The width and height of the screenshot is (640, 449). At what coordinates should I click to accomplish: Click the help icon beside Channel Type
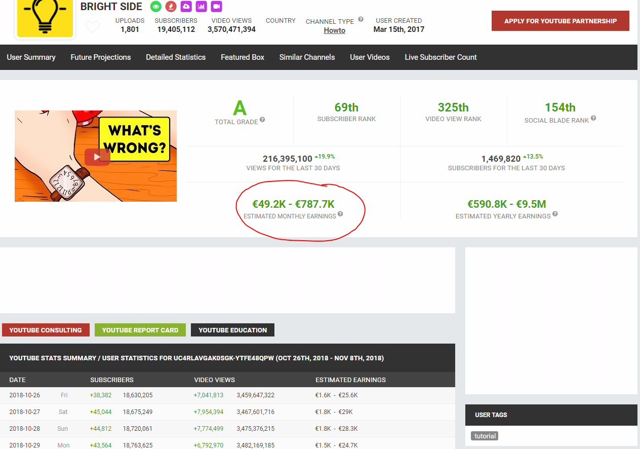pos(361,20)
